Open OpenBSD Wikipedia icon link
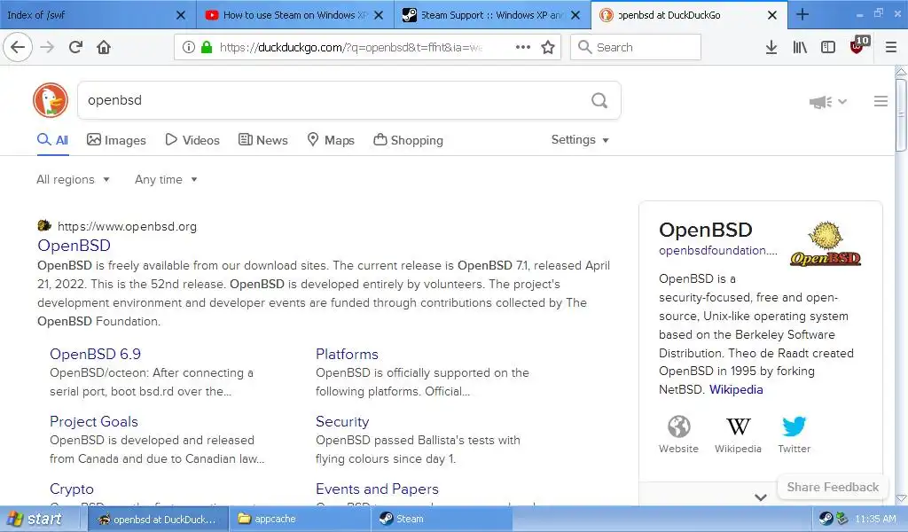The height and width of the screenshot is (532, 908). click(x=738, y=434)
